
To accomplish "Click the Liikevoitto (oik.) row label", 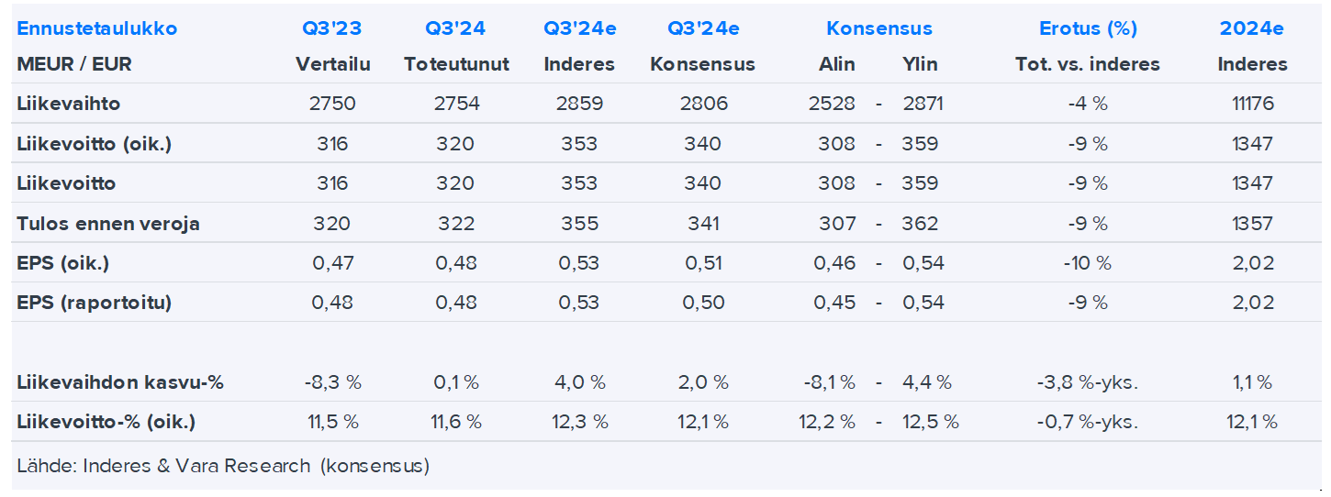I will pos(94,144).
